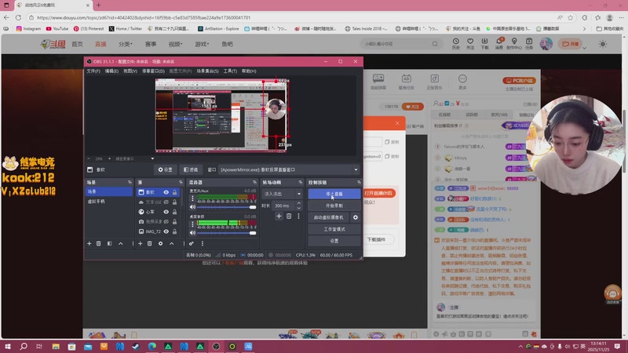Open 淡入淡出 transition type dropdown
Image resolution: width=628 pixels, height=353 pixels.
(x=282, y=194)
